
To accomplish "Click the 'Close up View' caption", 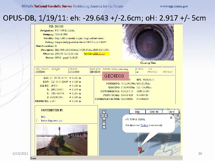I will (148, 63).
